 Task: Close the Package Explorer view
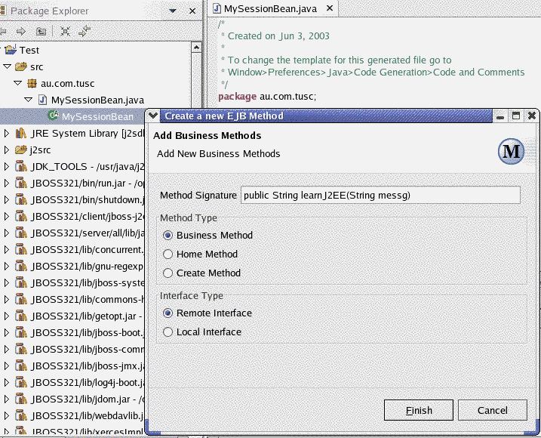pos(193,11)
